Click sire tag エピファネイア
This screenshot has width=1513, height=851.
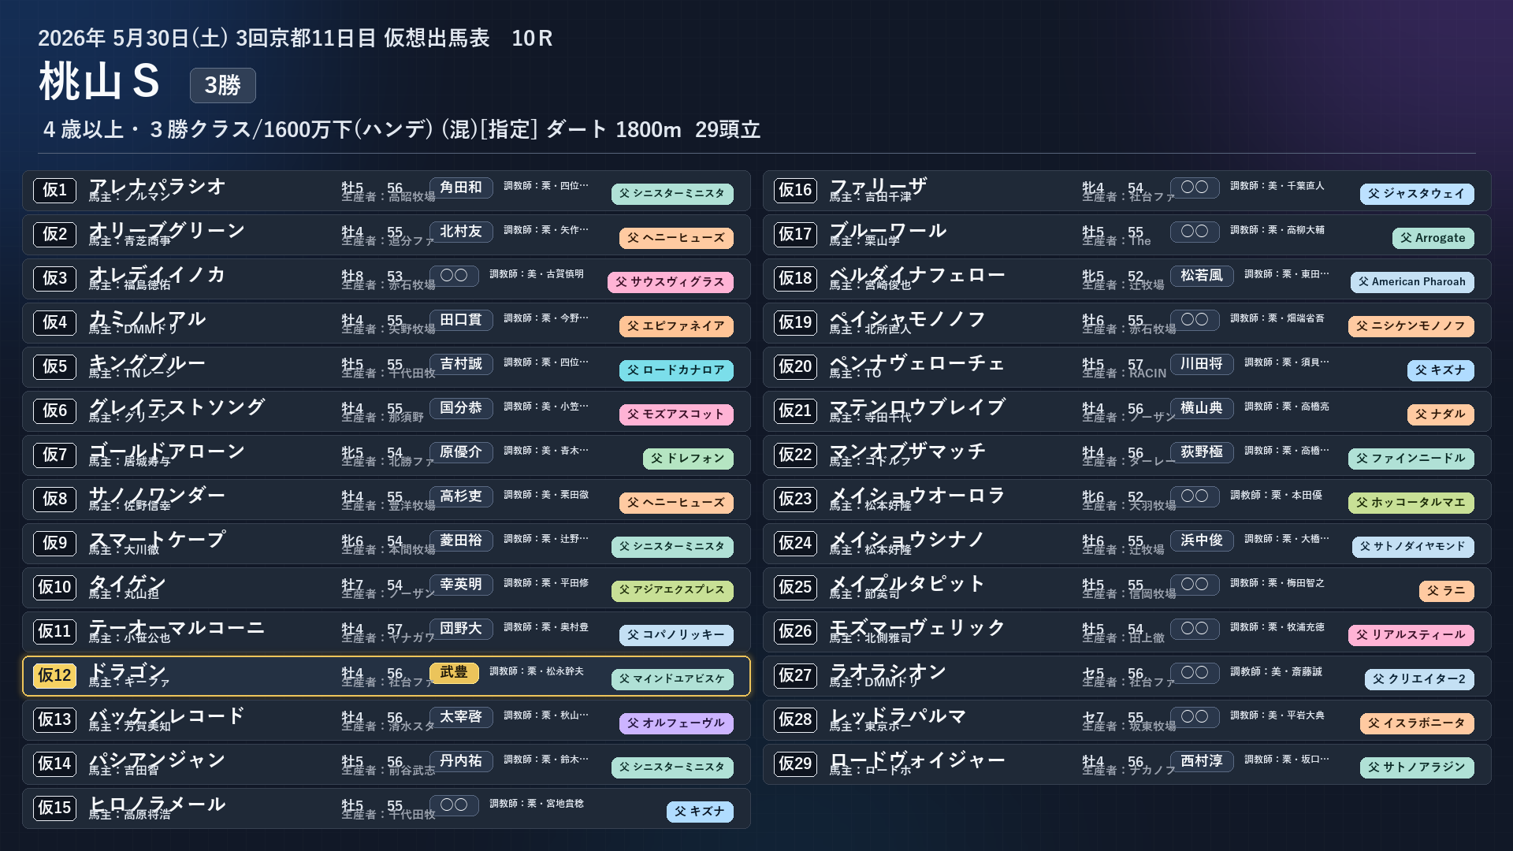click(x=676, y=326)
